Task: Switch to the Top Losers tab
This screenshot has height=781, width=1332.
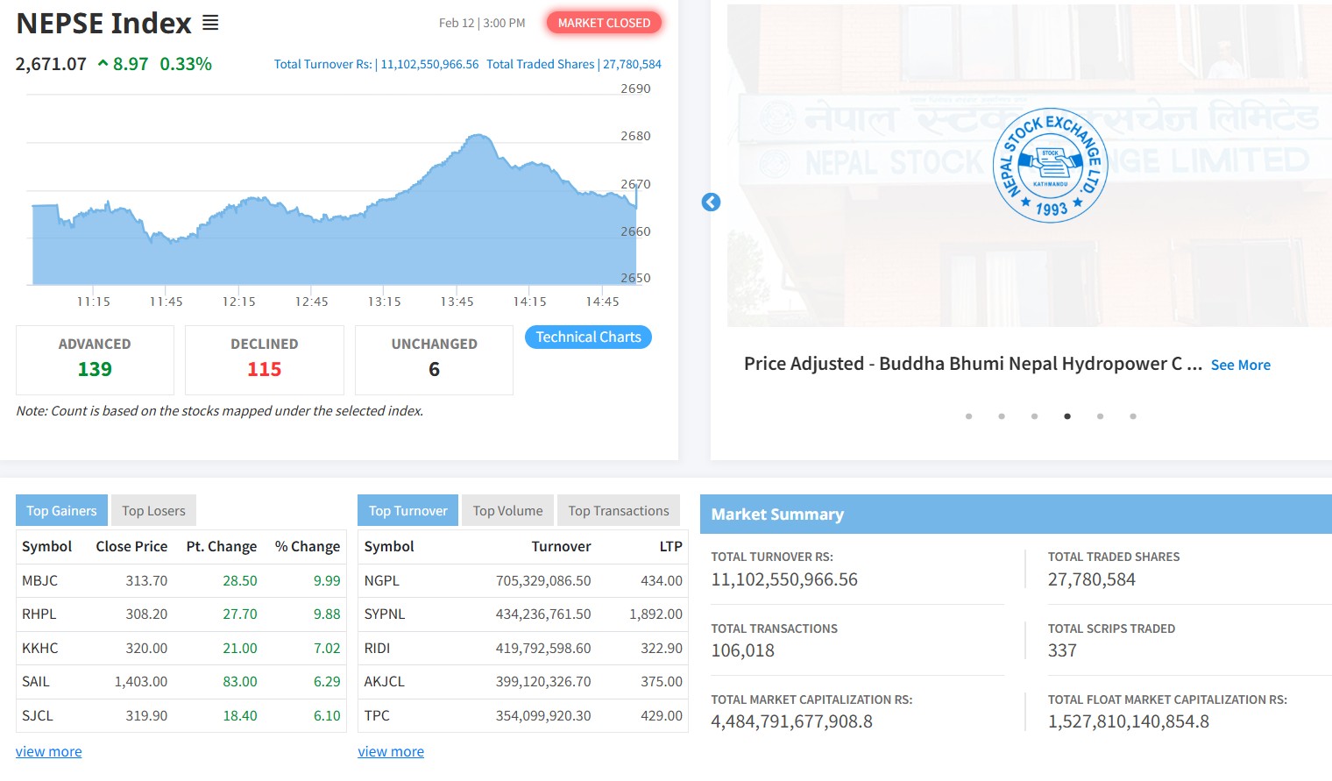Action: click(153, 511)
